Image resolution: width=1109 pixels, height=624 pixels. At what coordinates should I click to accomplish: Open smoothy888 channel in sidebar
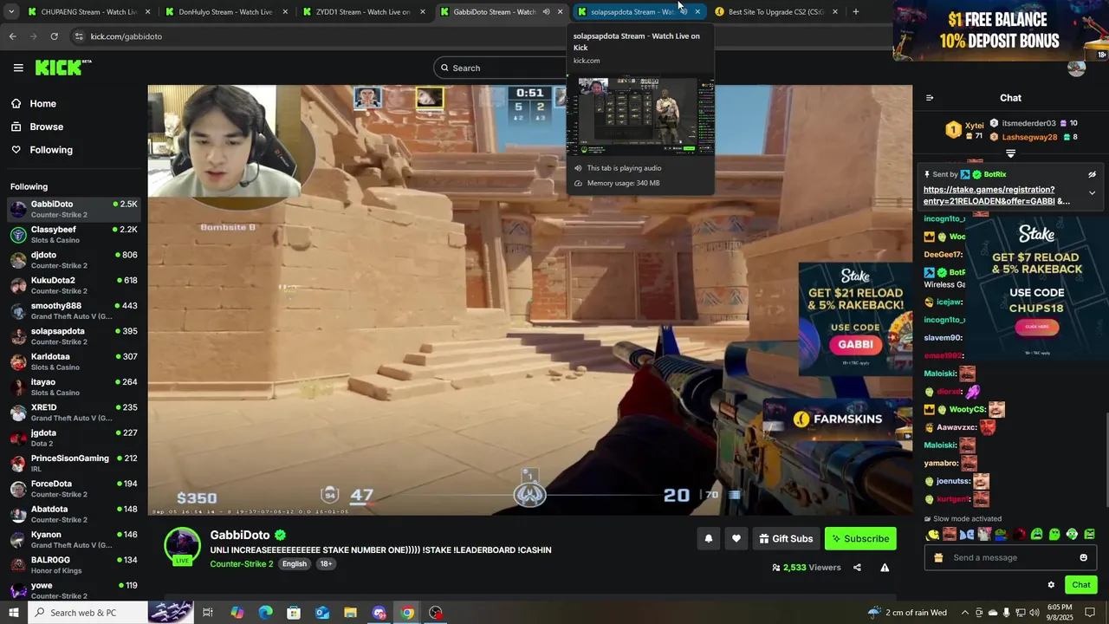[74, 311]
